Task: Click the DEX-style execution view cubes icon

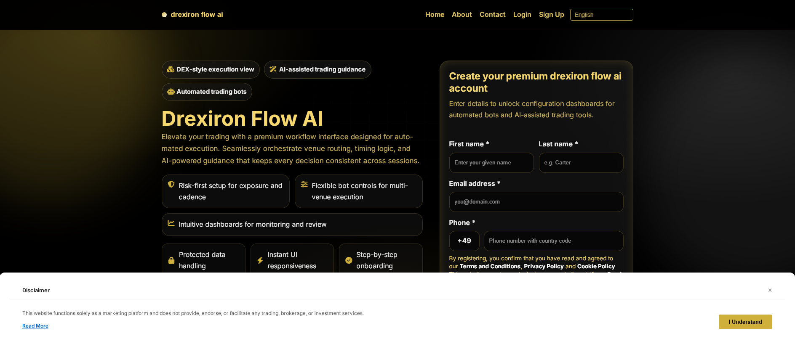Action: tap(171, 69)
